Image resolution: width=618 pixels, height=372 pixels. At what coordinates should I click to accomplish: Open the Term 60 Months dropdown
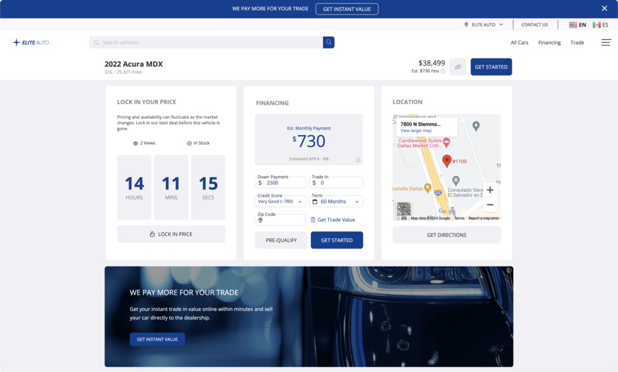pos(336,201)
